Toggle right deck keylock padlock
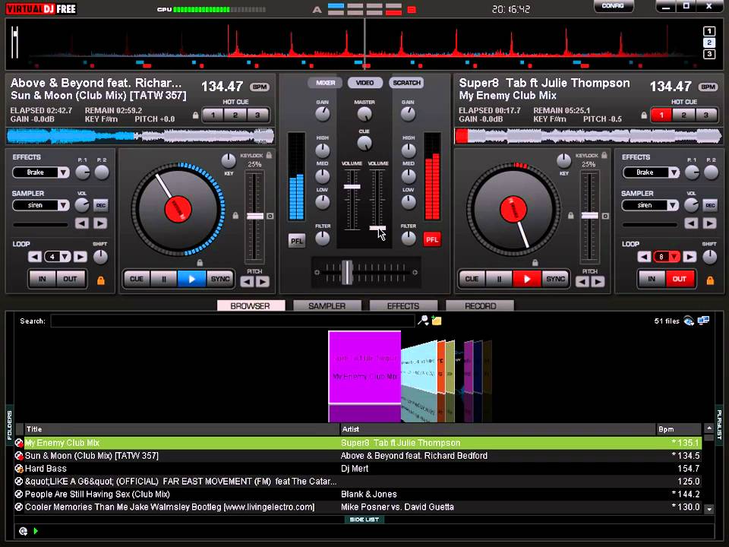 point(604,155)
